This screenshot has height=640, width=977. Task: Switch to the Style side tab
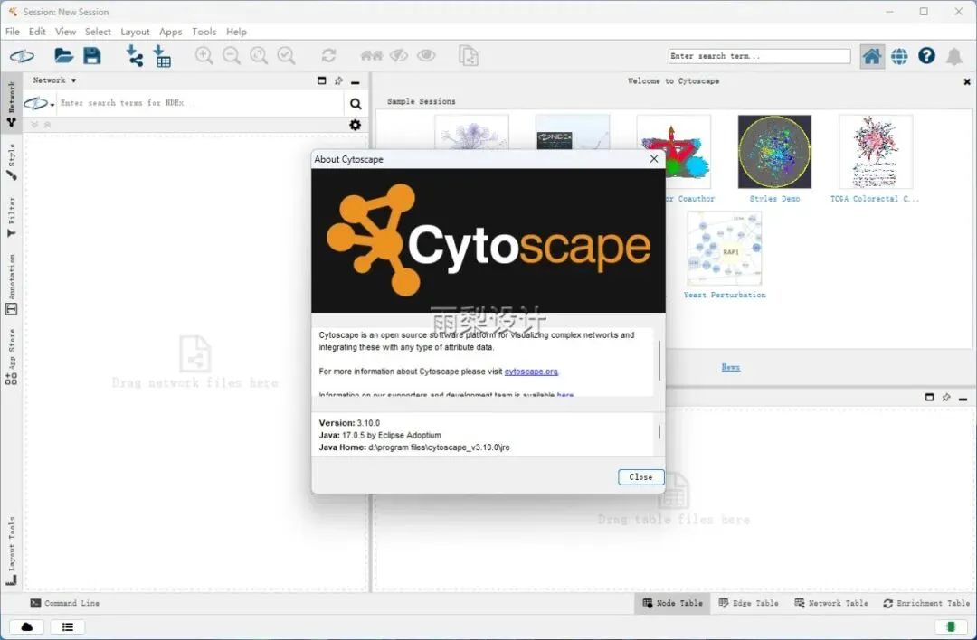tap(11, 162)
